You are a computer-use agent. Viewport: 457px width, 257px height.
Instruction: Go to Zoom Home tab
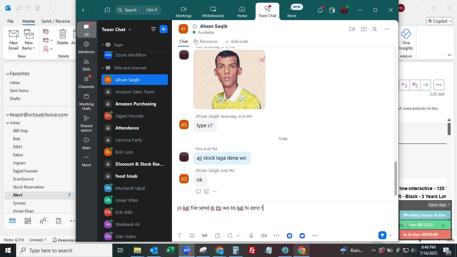242,12
